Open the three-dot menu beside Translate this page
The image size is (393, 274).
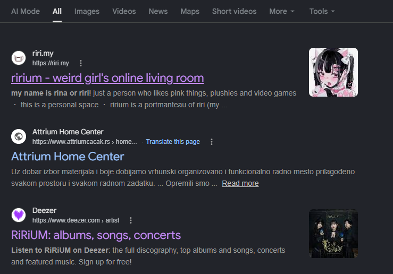pyautogui.click(x=212, y=142)
